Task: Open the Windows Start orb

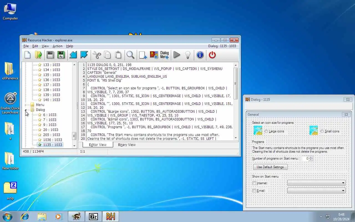Action: [x=7, y=216]
